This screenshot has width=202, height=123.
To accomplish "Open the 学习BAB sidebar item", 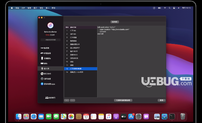I will coord(46,74).
